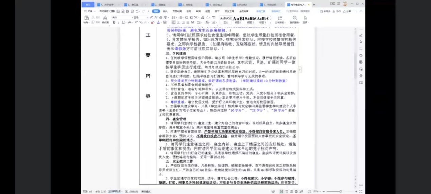Open the References (引用) ribbon tab
Image resolution: width=431 pixels, height=194 pixels.
(189, 11)
